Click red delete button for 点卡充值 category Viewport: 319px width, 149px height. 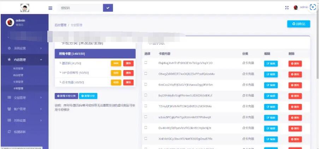coord(128,82)
